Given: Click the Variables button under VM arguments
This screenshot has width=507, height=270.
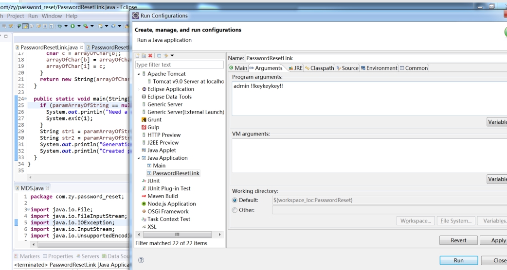Looking at the screenshot, I should 497,179.
